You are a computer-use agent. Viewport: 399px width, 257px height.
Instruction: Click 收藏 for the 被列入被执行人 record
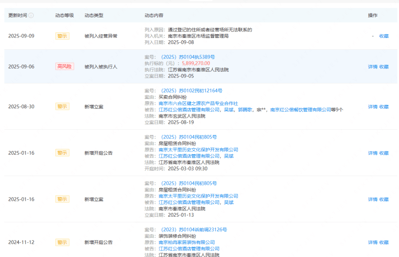384,67
